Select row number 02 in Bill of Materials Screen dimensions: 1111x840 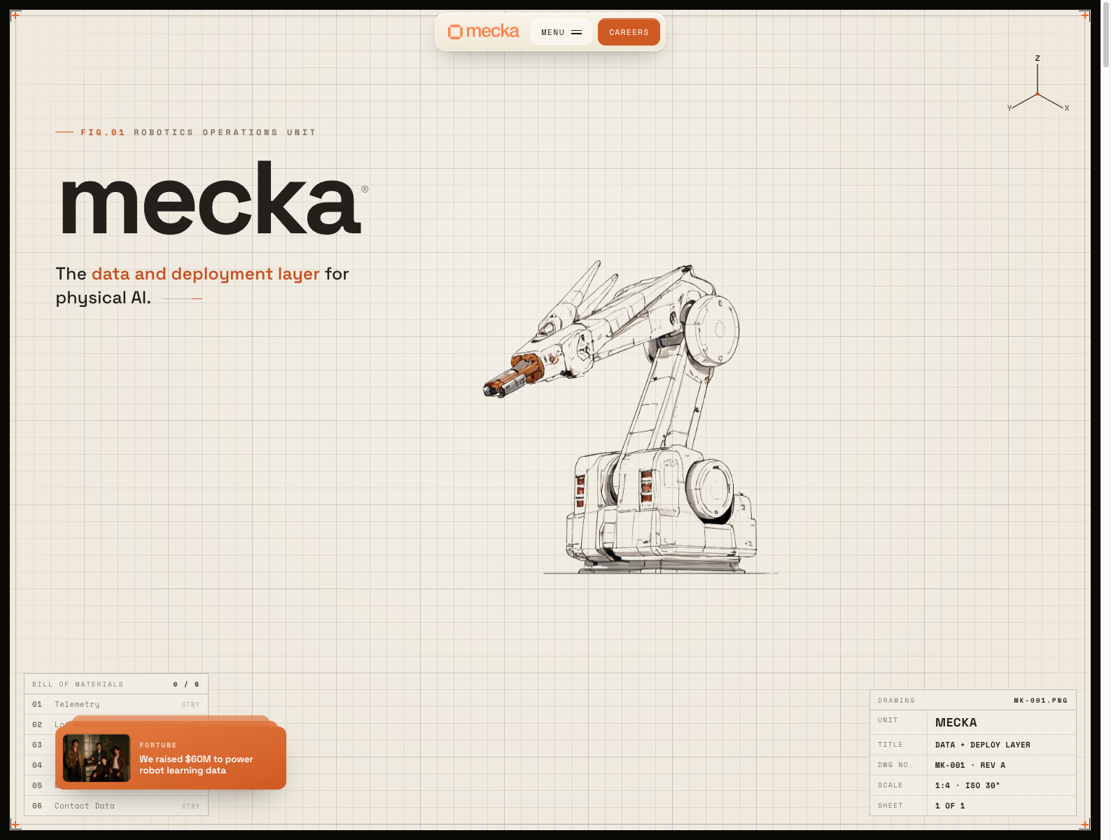tap(37, 724)
